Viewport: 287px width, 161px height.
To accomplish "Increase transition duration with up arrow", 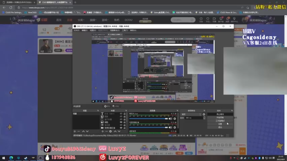I will pos(204,117).
